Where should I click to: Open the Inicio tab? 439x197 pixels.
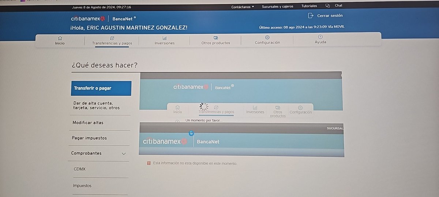(x=60, y=40)
